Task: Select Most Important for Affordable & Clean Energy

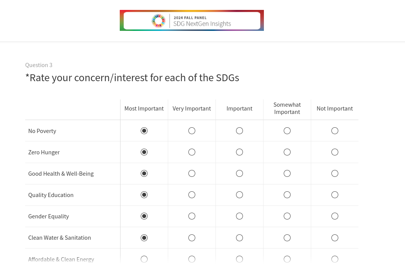Action: (144, 259)
